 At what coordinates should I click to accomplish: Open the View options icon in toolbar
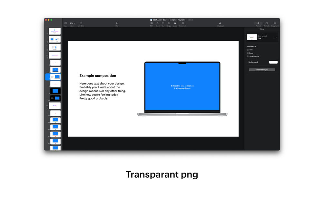click(65, 23)
